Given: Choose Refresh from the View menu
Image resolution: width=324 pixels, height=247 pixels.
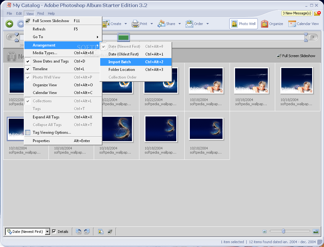Looking at the screenshot, I should (63, 29).
